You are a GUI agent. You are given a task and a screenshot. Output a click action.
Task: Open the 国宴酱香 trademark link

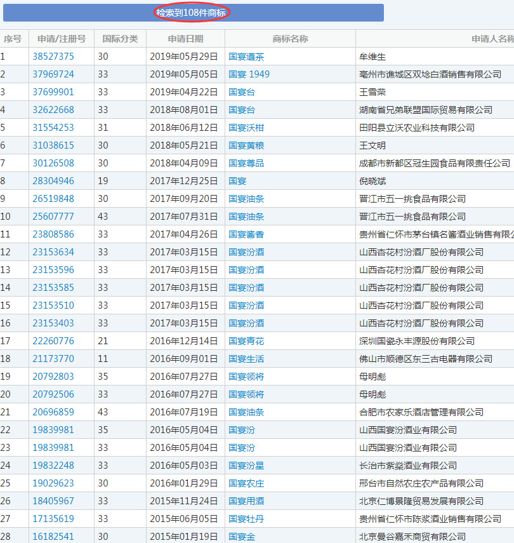click(x=246, y=234)
